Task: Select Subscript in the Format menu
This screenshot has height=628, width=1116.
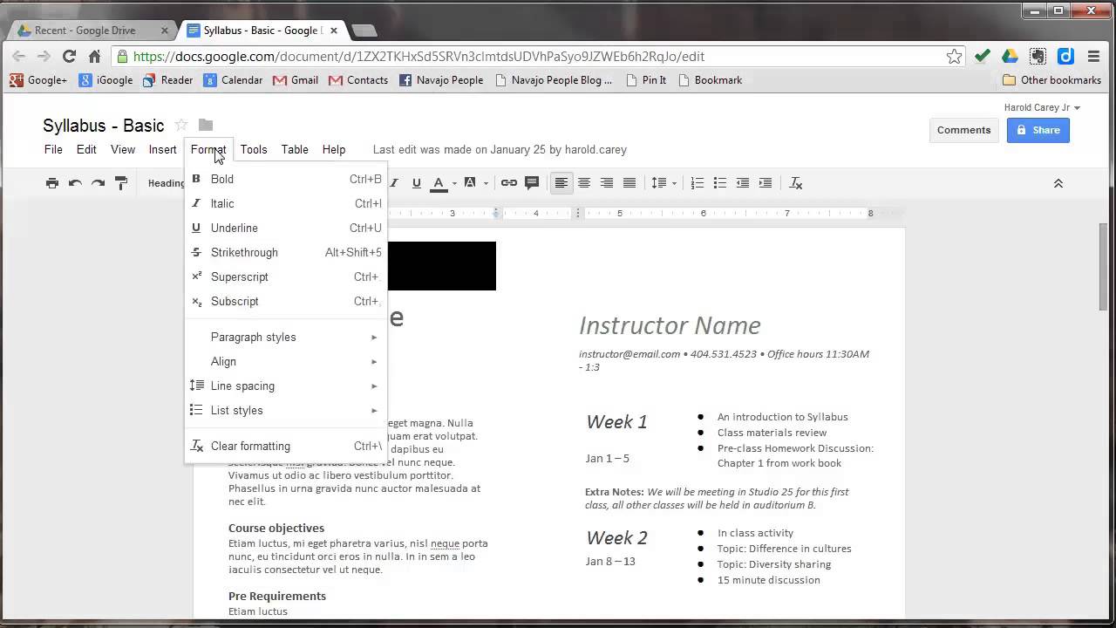Action: pos(286,301)
